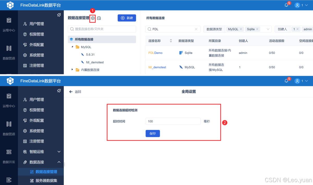The width and height of the screenshot is (313, 185).
Task: Click the 数据源类型 column header
Action: tap(186, 41)
